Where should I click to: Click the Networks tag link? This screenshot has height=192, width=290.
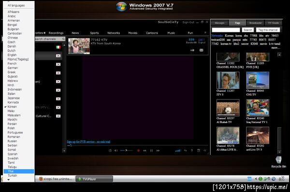(x=217, y=36)
